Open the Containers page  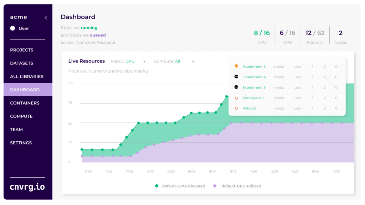25,103
